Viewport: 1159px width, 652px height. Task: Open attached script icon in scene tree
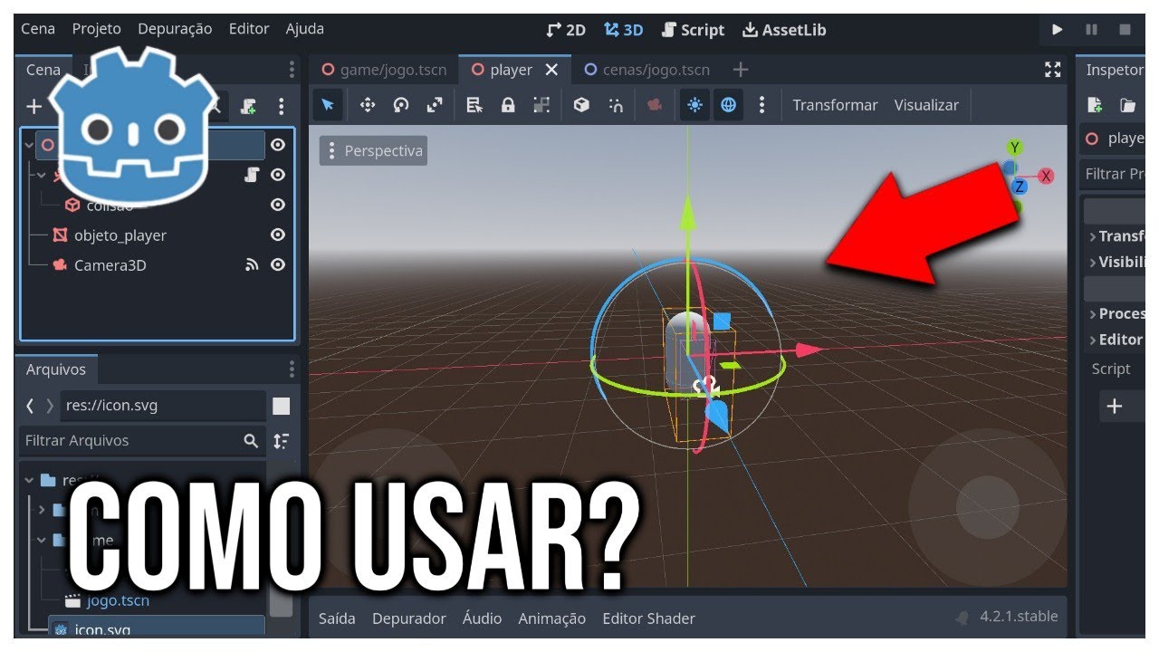[253, 175]
